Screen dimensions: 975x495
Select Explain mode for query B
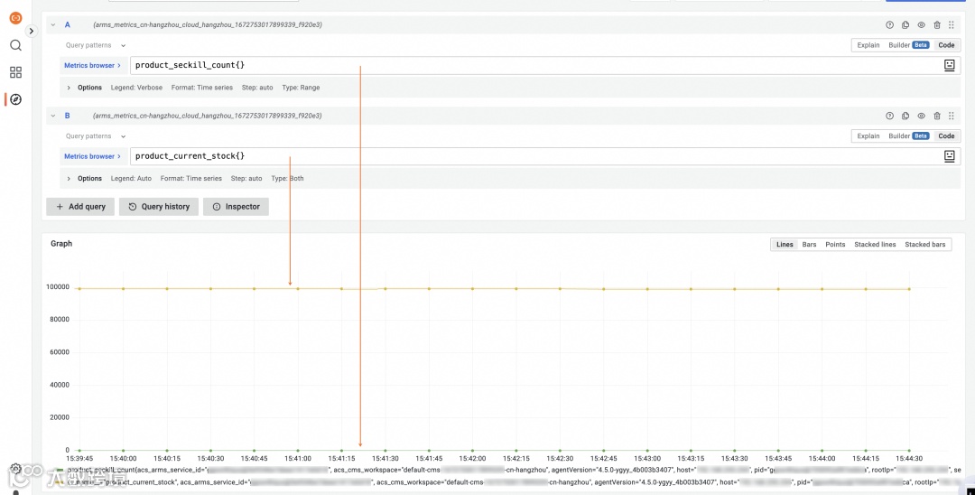coord(868,135)
